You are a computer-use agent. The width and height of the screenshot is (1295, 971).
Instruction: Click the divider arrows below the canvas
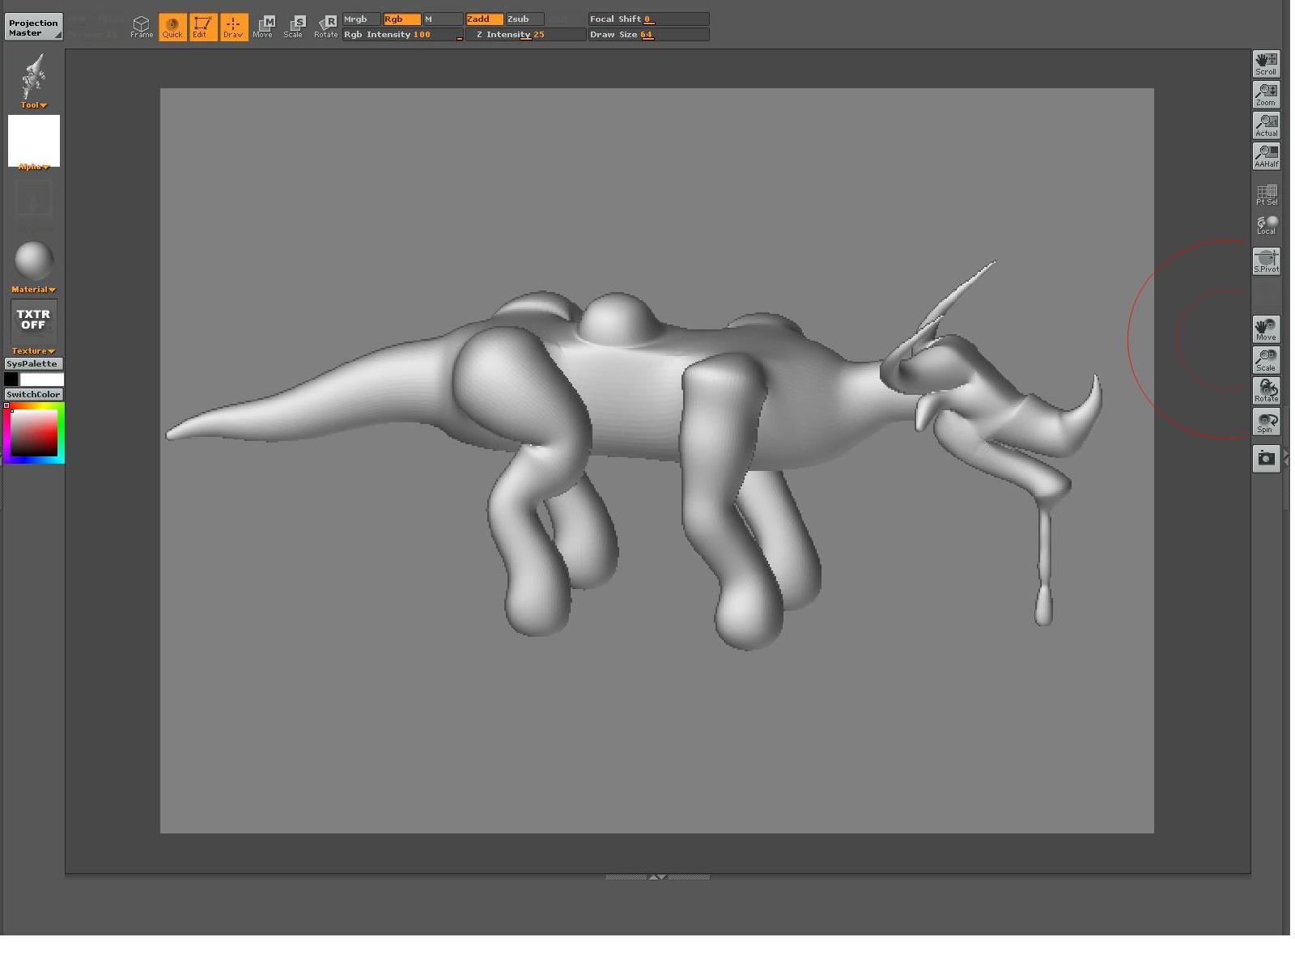click(657, 877)
